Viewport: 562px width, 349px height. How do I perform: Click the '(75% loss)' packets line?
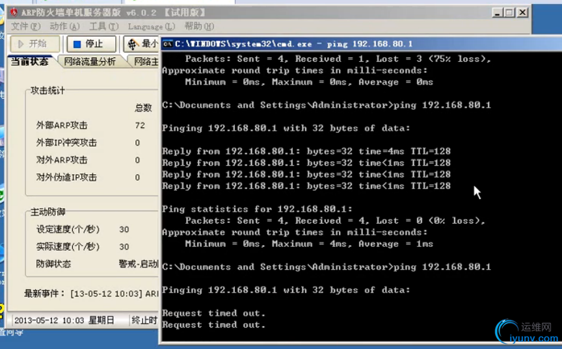pos(338,58)
